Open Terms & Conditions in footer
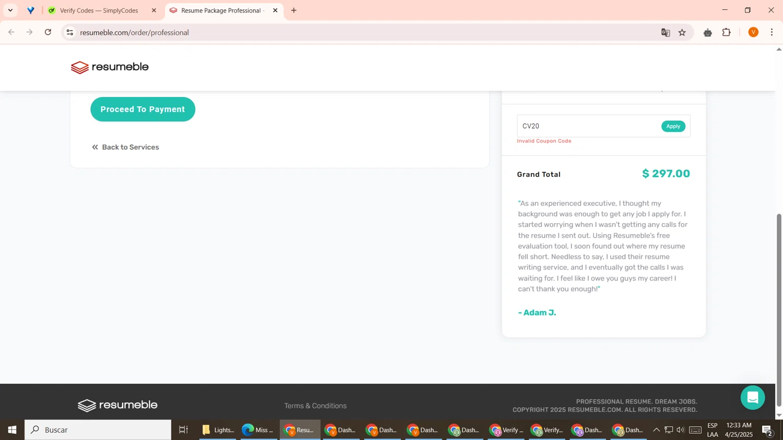The image size is (783, 440). tap(315, 406)
